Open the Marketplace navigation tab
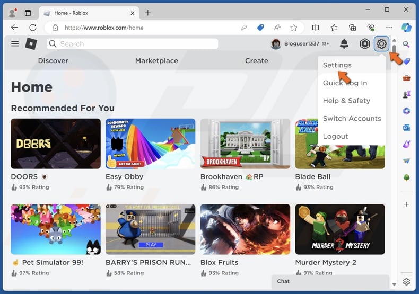The width and height of the screenshot is (419, 294). pos(156,61)
